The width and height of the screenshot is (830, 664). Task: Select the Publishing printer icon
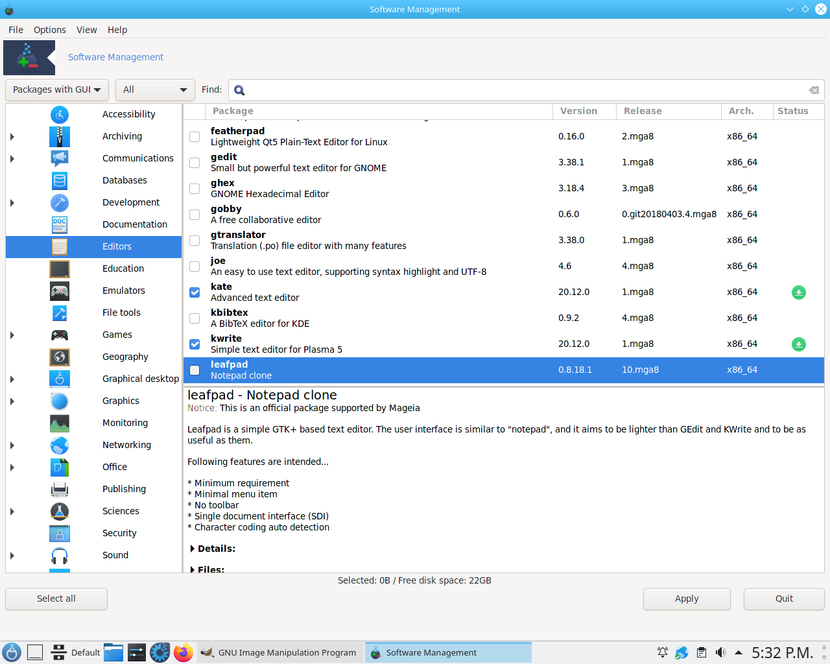coord(60,490)
